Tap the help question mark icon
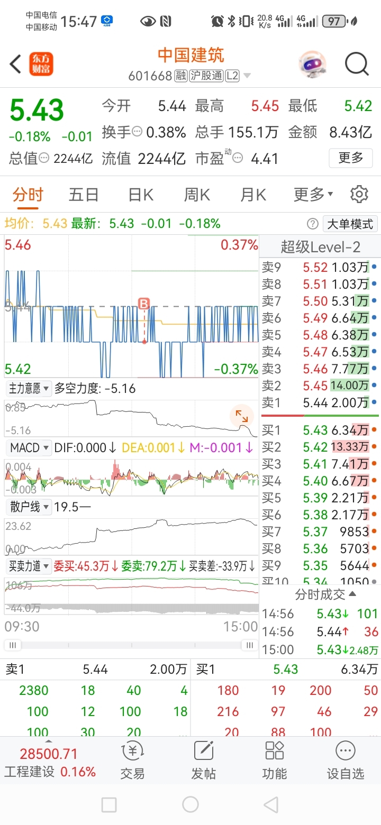 pyautogui.click(x=313, y=224)
